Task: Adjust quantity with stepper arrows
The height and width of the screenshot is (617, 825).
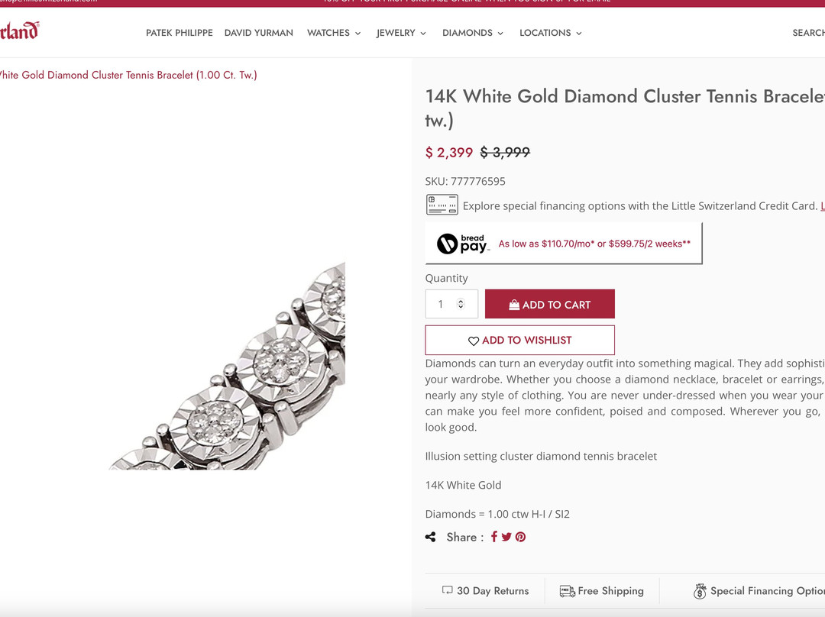Action: click(461, 304)
